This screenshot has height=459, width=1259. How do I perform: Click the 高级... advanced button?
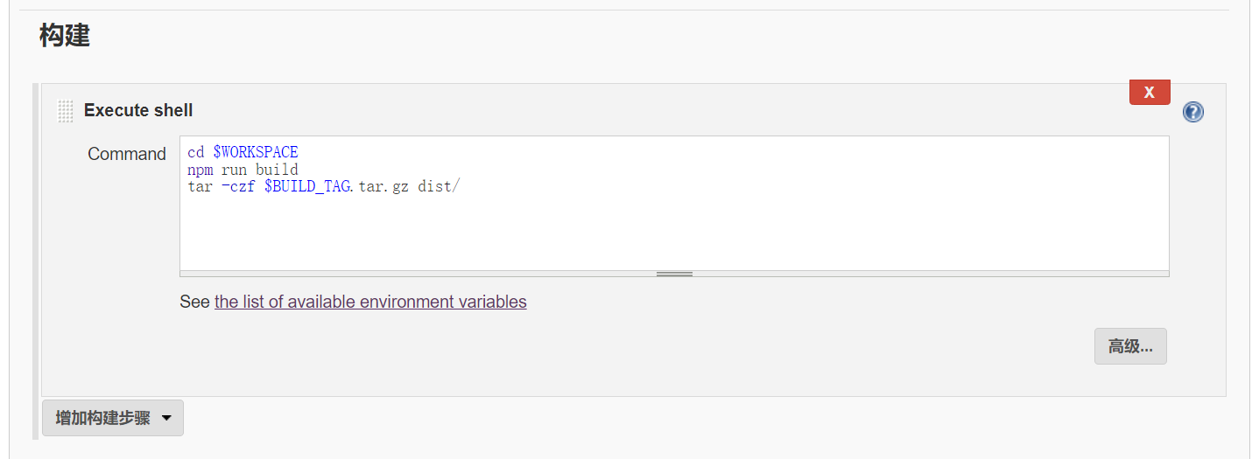(x=1130, y=346)
